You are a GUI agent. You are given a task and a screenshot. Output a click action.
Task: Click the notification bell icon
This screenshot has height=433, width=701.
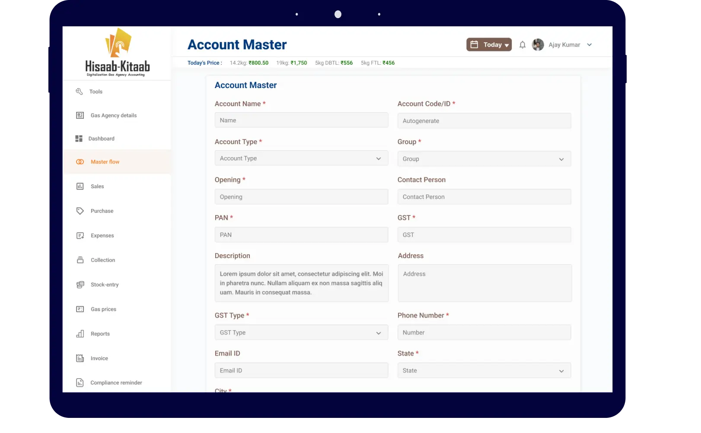tap(522, 45)
